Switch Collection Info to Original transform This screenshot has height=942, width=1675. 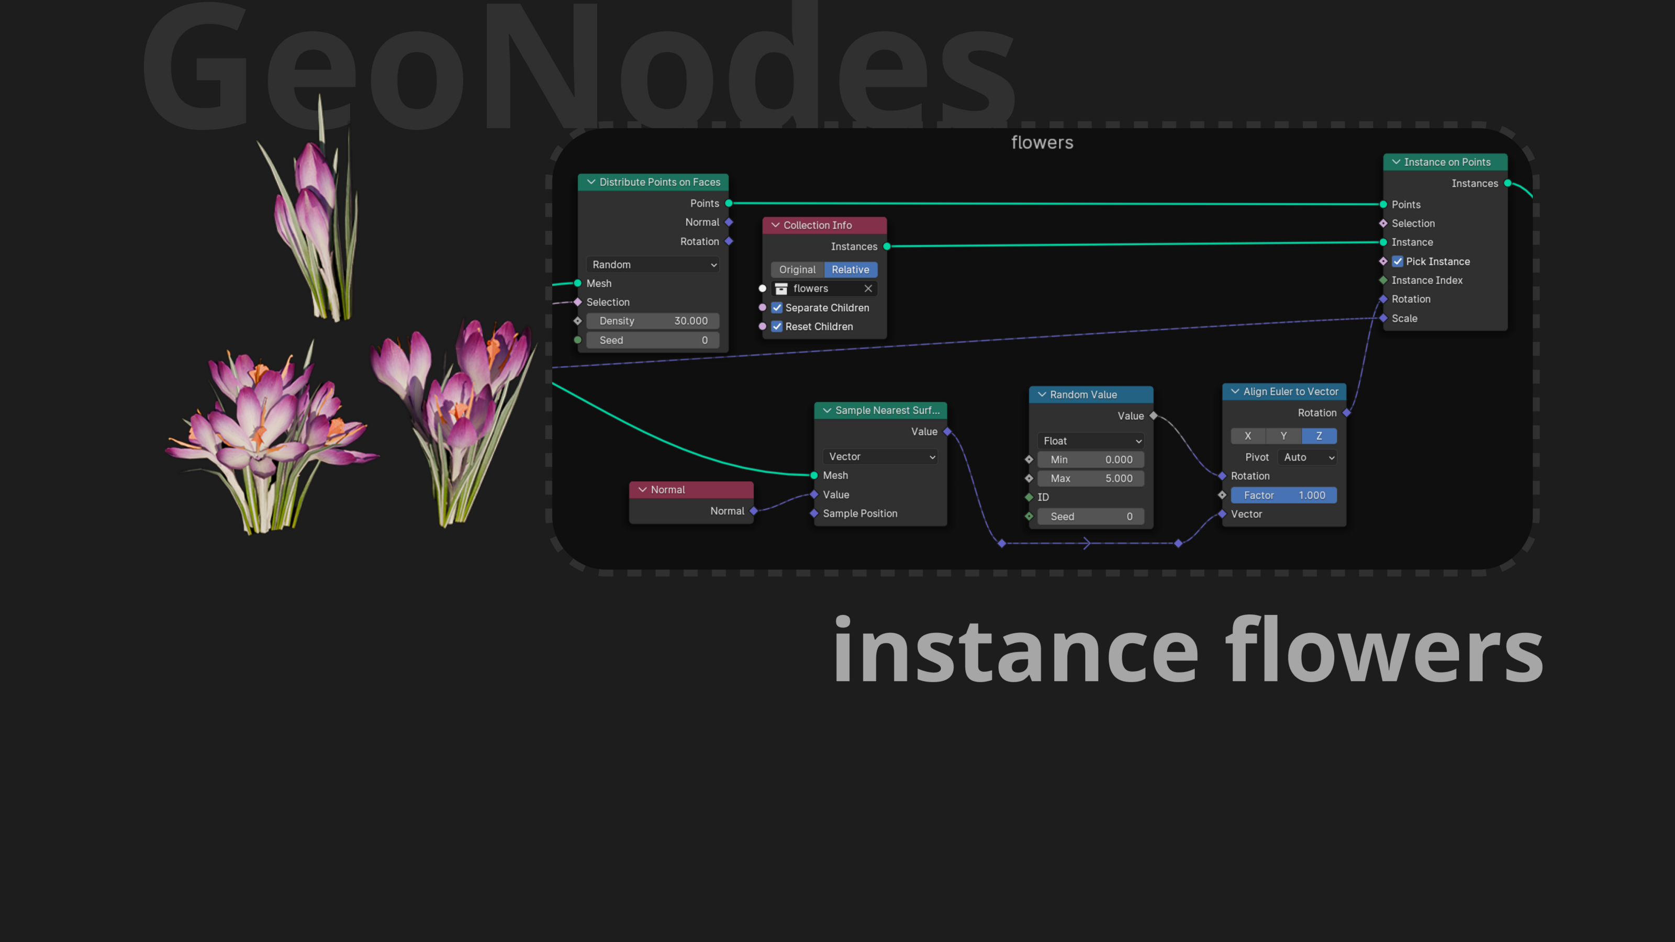coord(797,270)
